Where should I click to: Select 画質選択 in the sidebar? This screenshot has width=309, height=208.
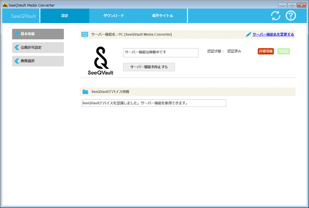(x=38, y=61)
